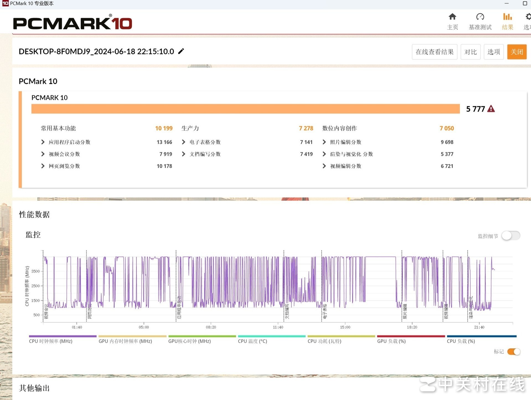The width and height of the screenshot is (531, 400).
Task: Click the PCMARK 10 logo
Action: tap(72, 22)
